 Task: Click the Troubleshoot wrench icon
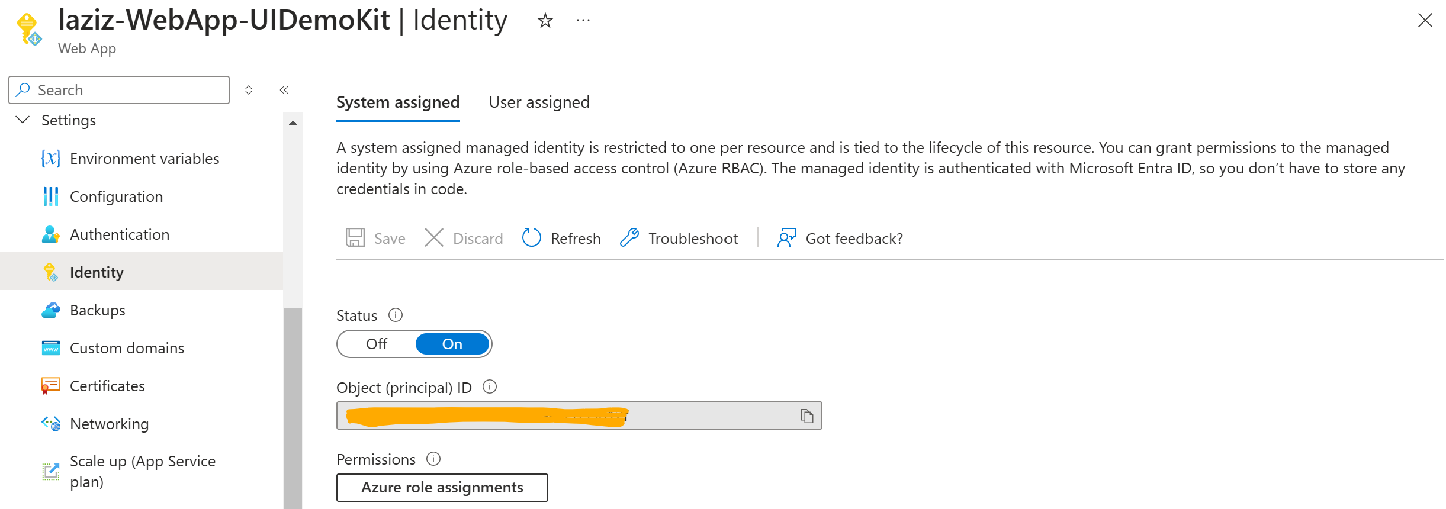tap(629, 238)
